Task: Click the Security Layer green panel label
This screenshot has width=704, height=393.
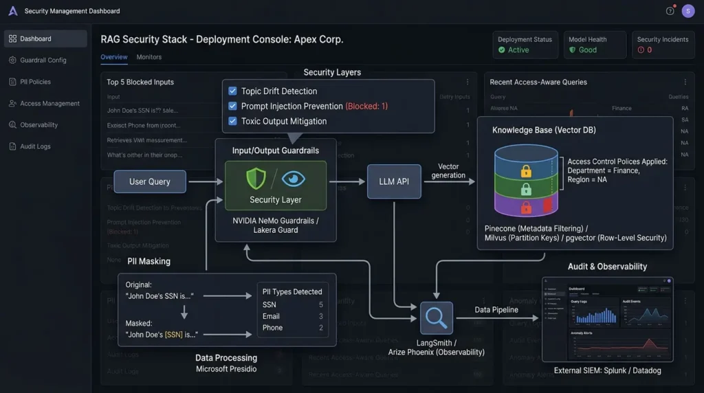Action: (276, 200)
